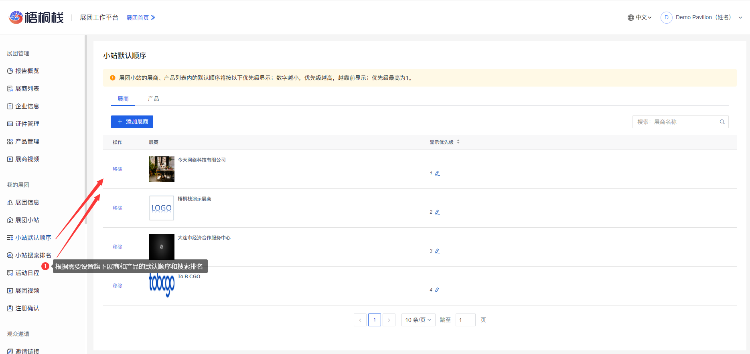Go to previous page arrow
This screenshot has height=354, width=750.
(x=360, y=320)
